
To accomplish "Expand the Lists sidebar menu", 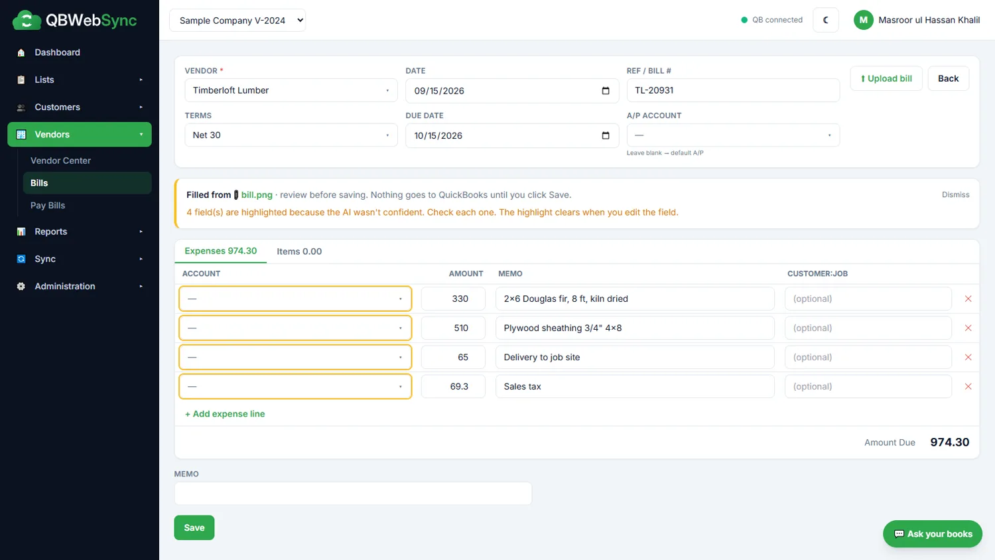I will [80, 80].
